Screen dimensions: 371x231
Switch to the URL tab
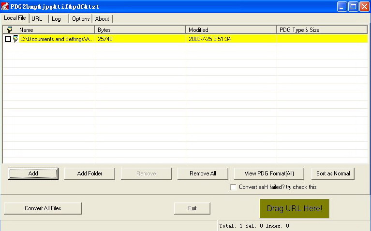[37, 19]
